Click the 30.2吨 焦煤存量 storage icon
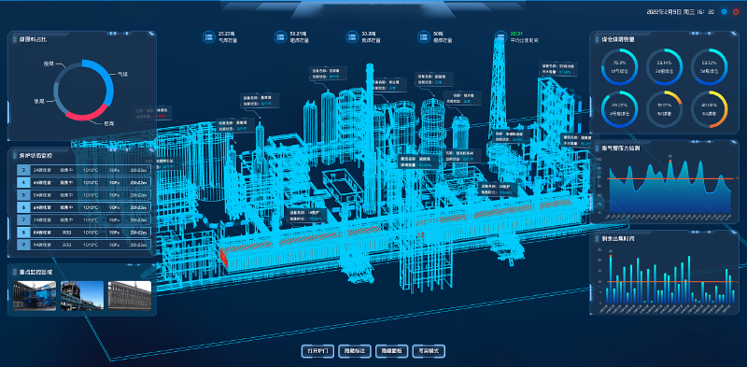747x367 pixels. (x=352, y=37)
